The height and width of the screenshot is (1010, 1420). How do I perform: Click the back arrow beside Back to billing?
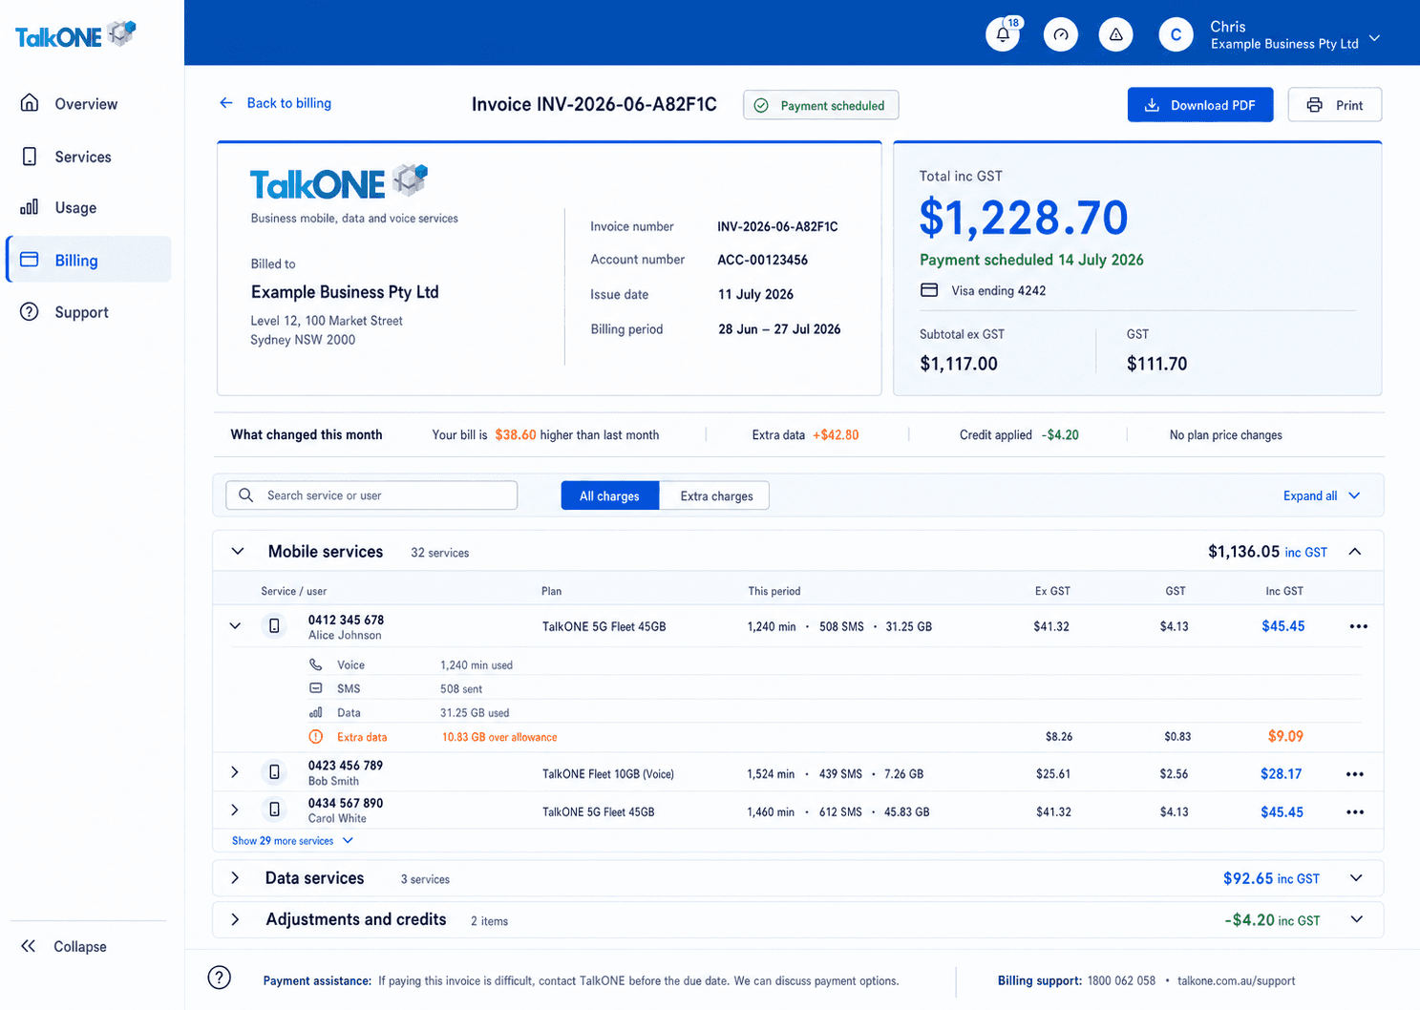(226, 103)
